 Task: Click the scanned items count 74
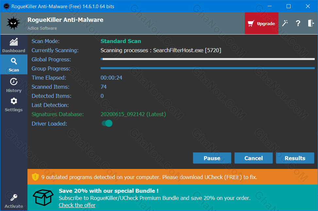pos(104,87)
